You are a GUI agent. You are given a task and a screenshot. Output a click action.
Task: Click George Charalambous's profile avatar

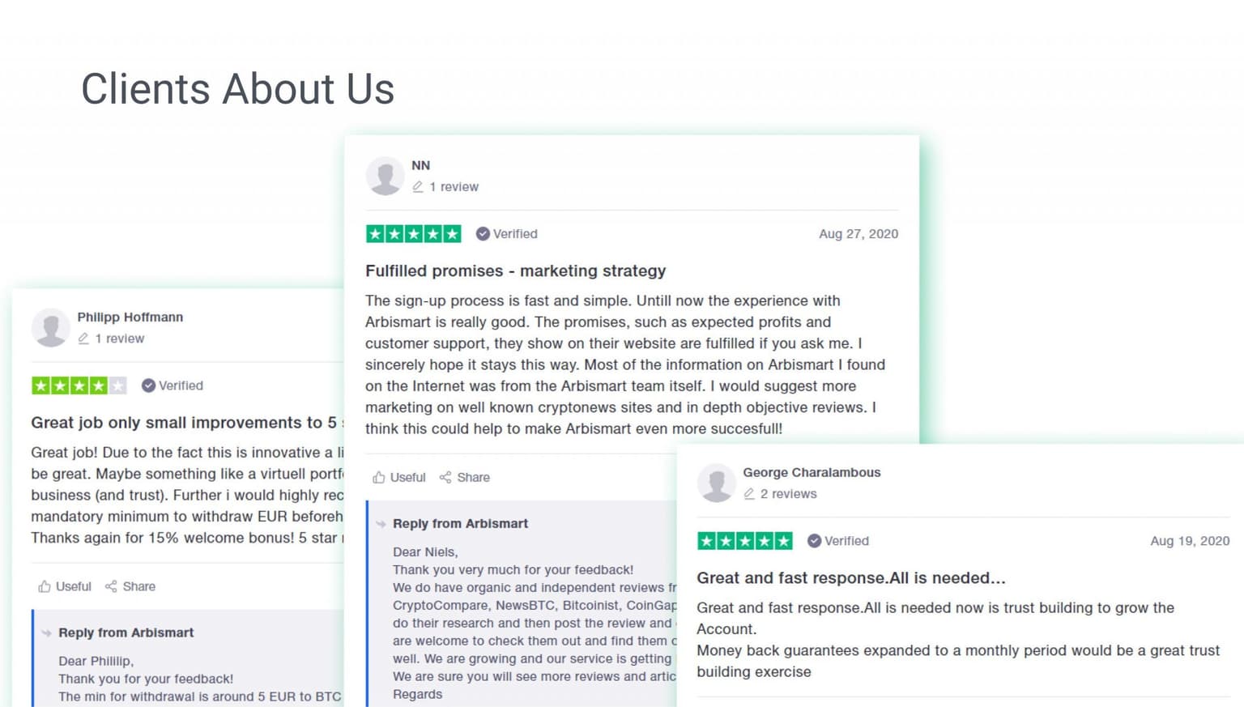pos(717,483)
